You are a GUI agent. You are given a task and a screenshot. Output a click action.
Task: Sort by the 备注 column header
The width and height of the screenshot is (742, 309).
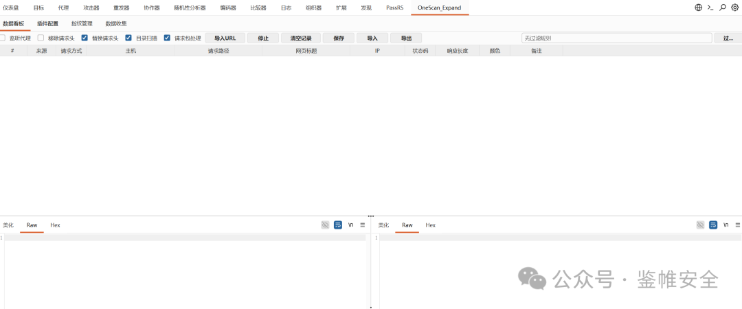coord(536,51)
